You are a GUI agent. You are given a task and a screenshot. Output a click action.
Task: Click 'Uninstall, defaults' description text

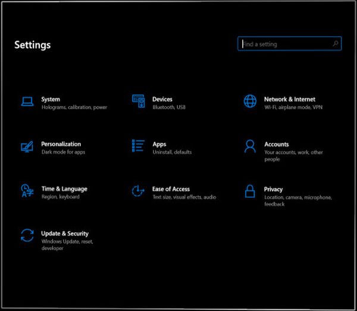click(x=172, y=152)
